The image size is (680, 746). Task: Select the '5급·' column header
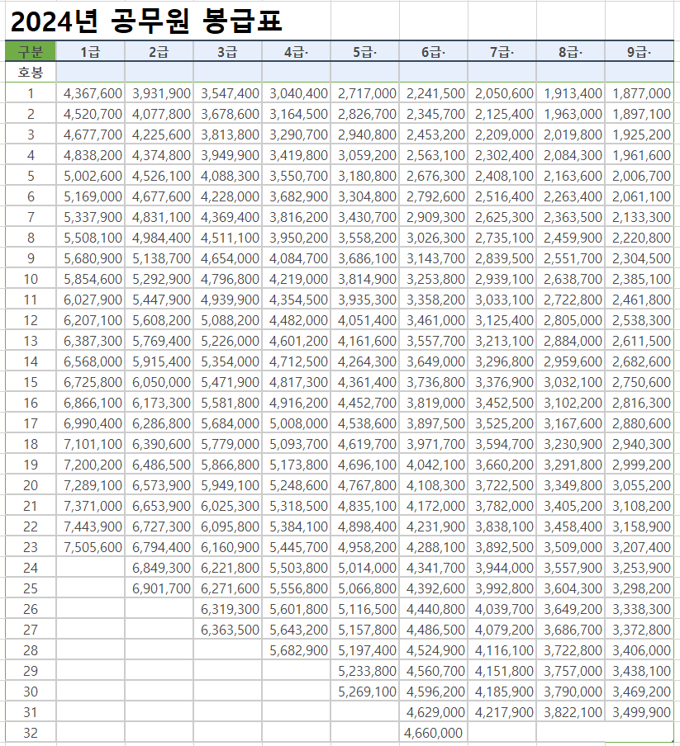pyautogui.click(x=364, y=51)
